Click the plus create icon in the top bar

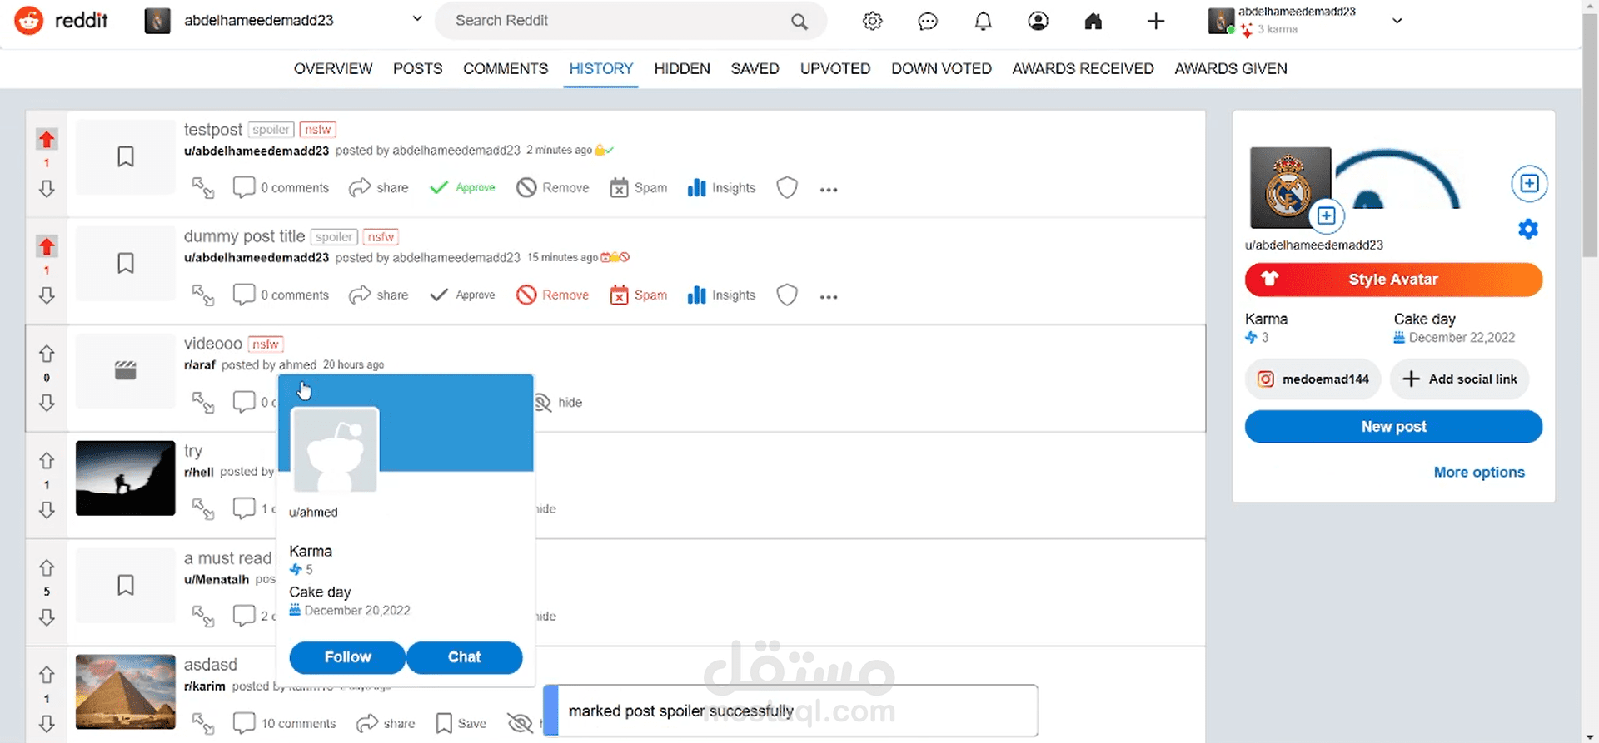click(x=1155, y=21)
